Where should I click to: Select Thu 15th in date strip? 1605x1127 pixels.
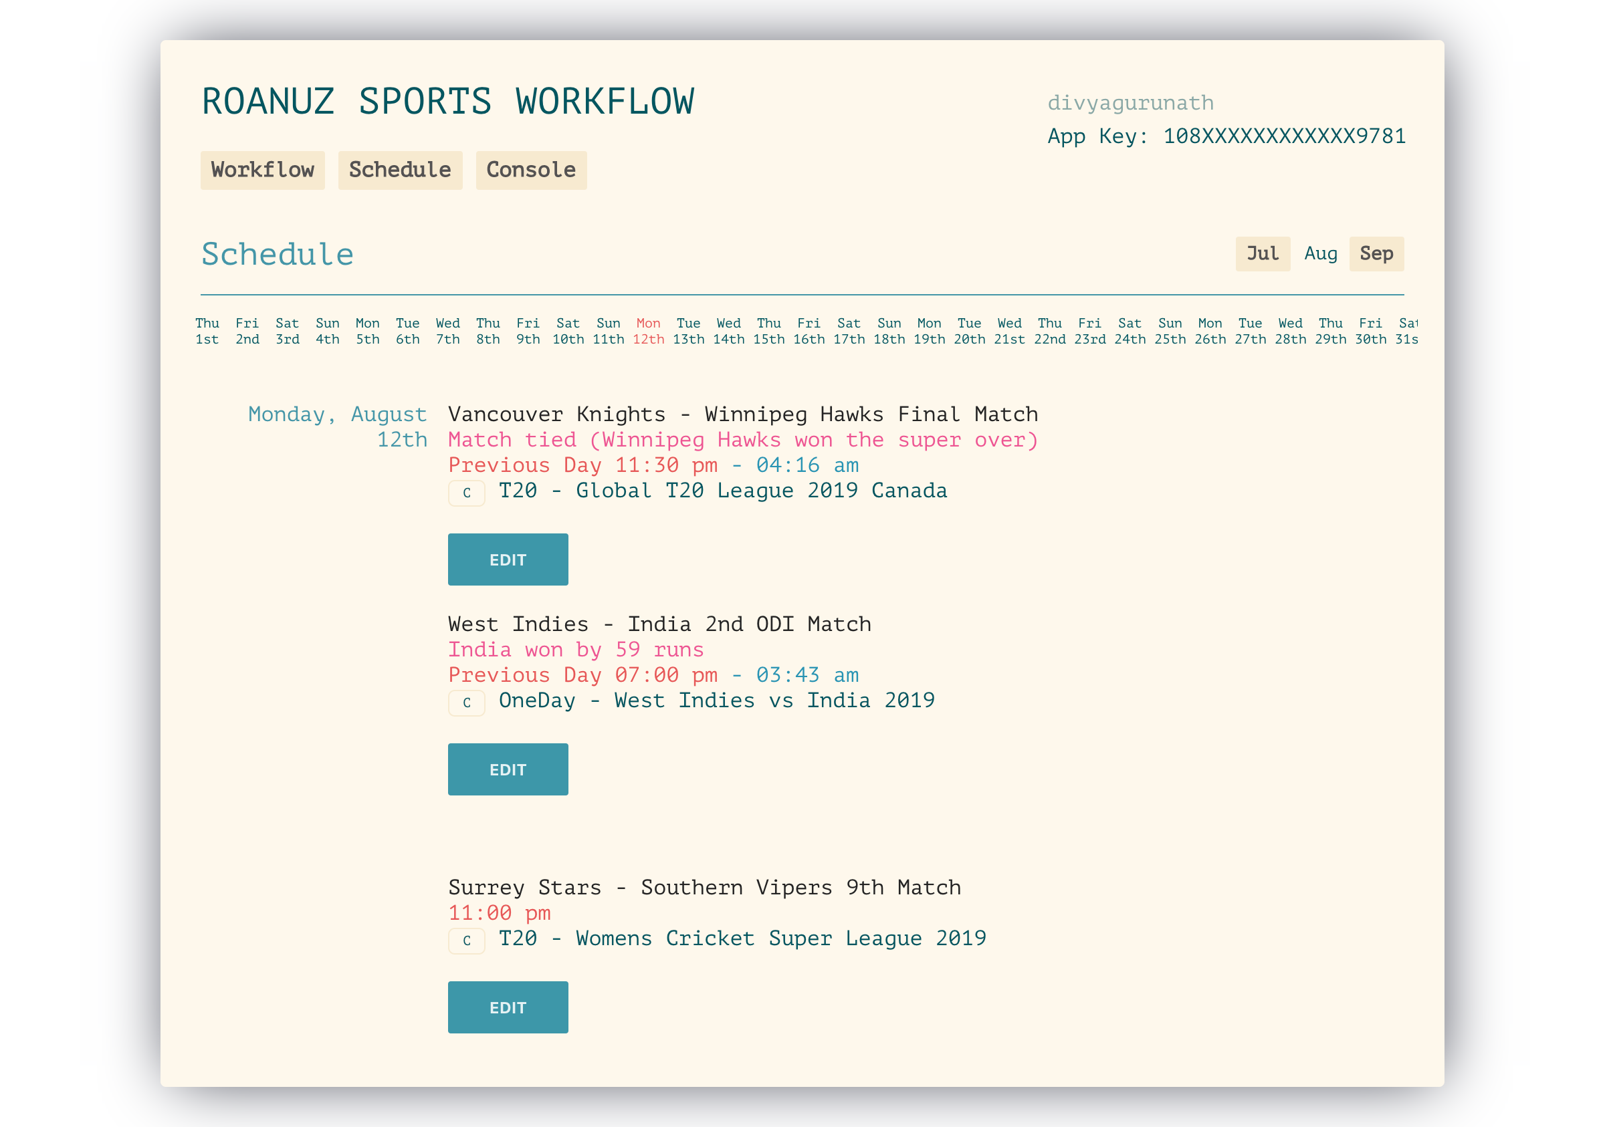click(769, 331)
